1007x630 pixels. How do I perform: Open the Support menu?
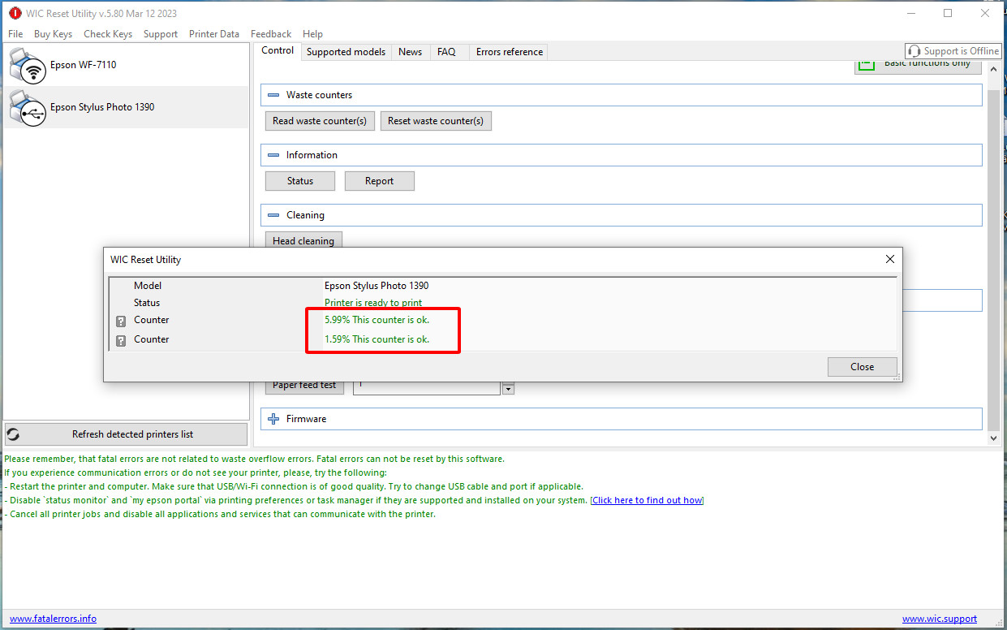pyautogui.click(x=161, y=34)
